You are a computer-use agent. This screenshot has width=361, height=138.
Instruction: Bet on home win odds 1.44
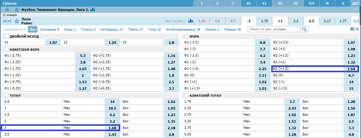[202, 21]
